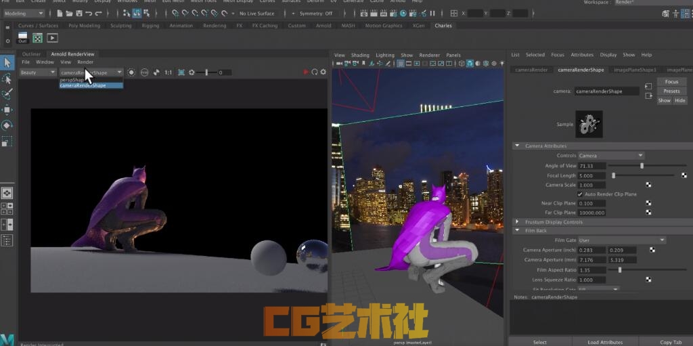Click the Near Clip Plane field
Viewport: 693px width, 346px height.
591,204
